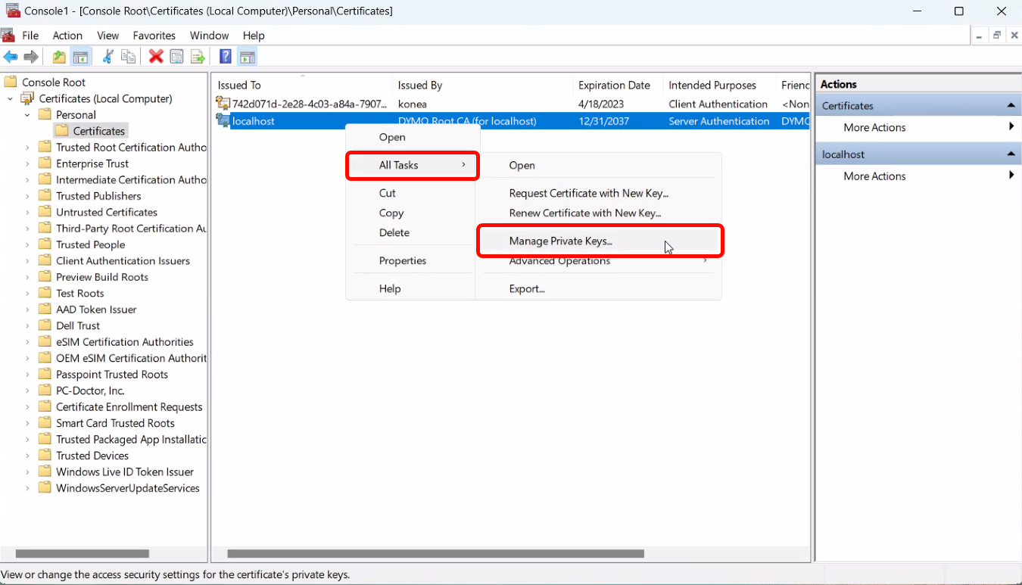The width and height of the screenshot is (1022, 585).
Task: Toggle Show/Hide Action Pane toolbar button
Action: tap(247, 57)
